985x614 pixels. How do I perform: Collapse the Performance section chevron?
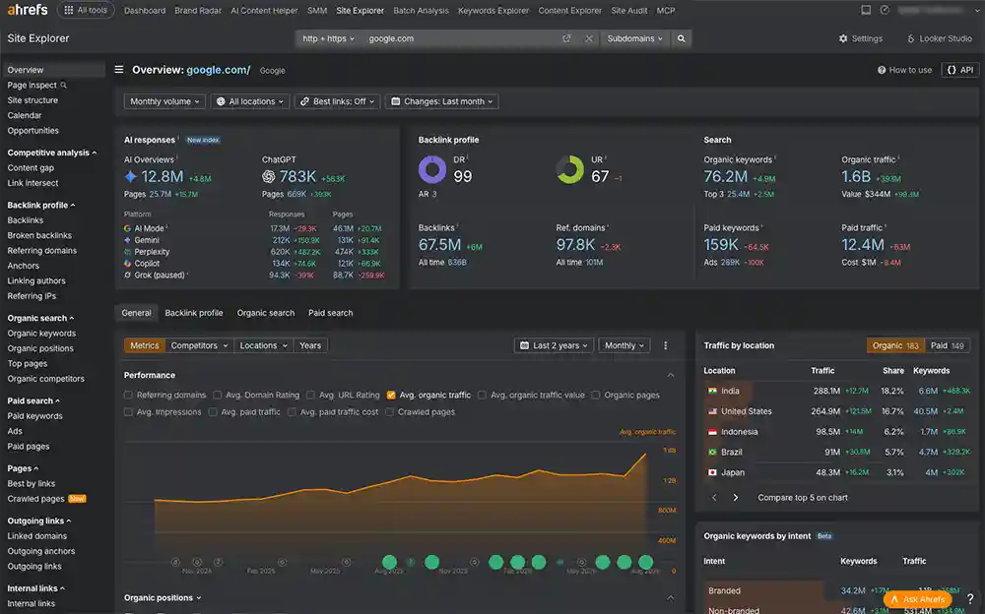point(670,375)
